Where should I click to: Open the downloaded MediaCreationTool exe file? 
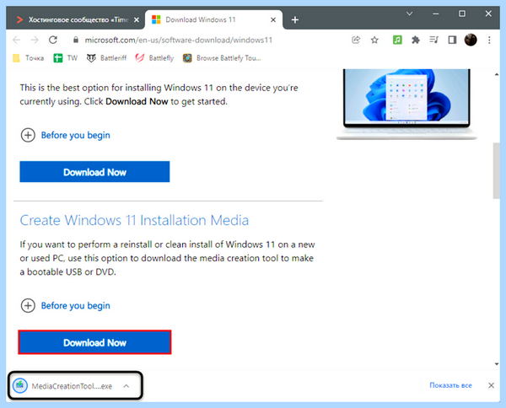(x=63, y=386)
